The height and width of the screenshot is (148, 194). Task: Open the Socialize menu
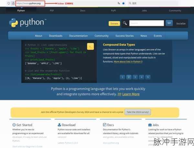(x=181, y=24)
